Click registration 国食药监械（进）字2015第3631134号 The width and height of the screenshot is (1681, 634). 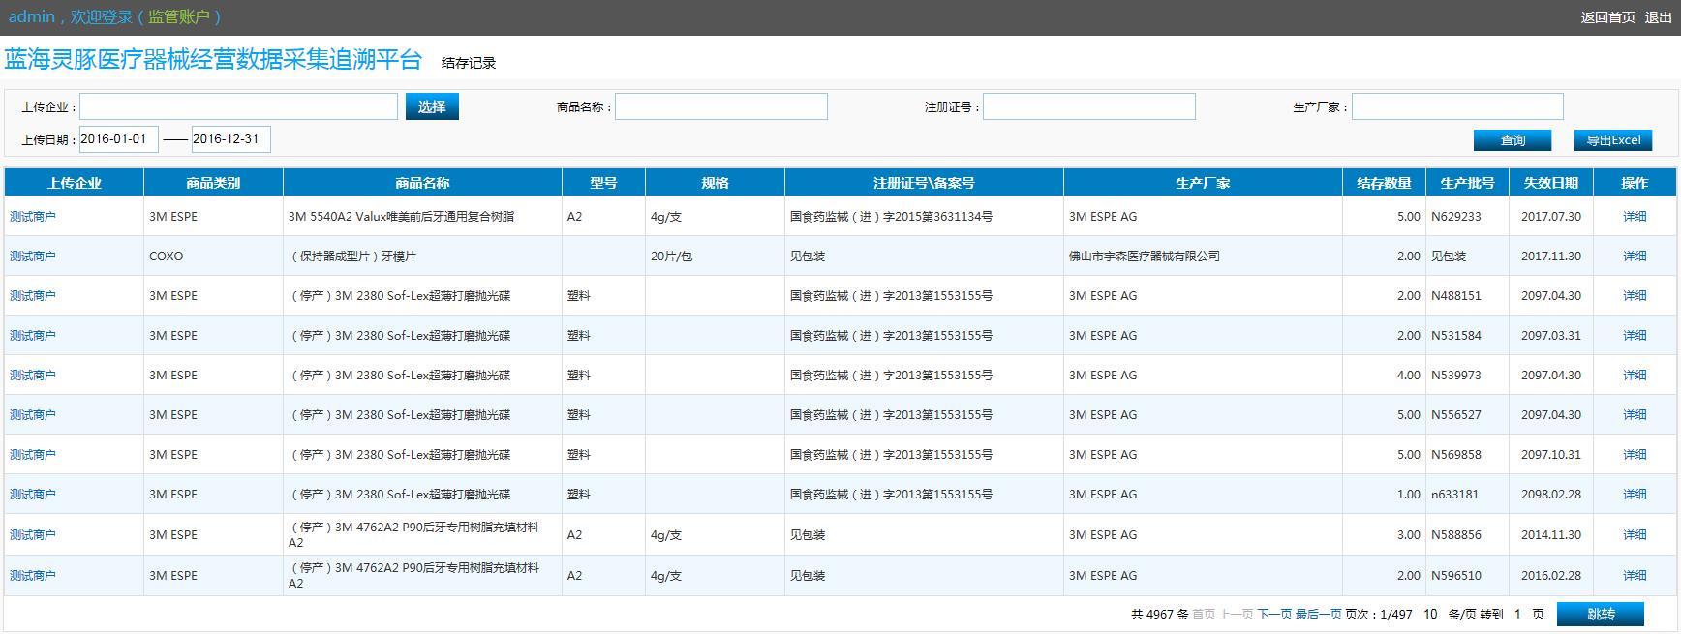(x=891, y=217)
